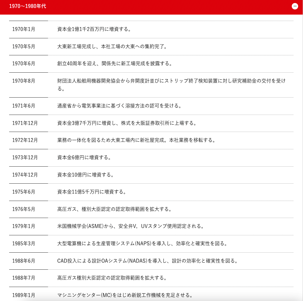Collapse section using the minus icon
Screen dimensions: 303x301
pyautogui.click(x=294, y=6)
